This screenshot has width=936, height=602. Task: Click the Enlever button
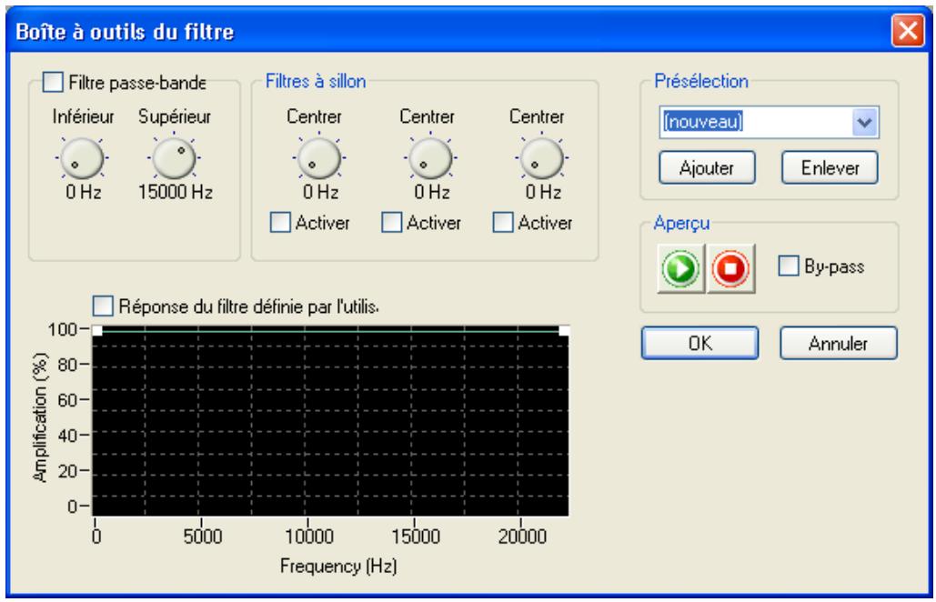coord(830,167)
